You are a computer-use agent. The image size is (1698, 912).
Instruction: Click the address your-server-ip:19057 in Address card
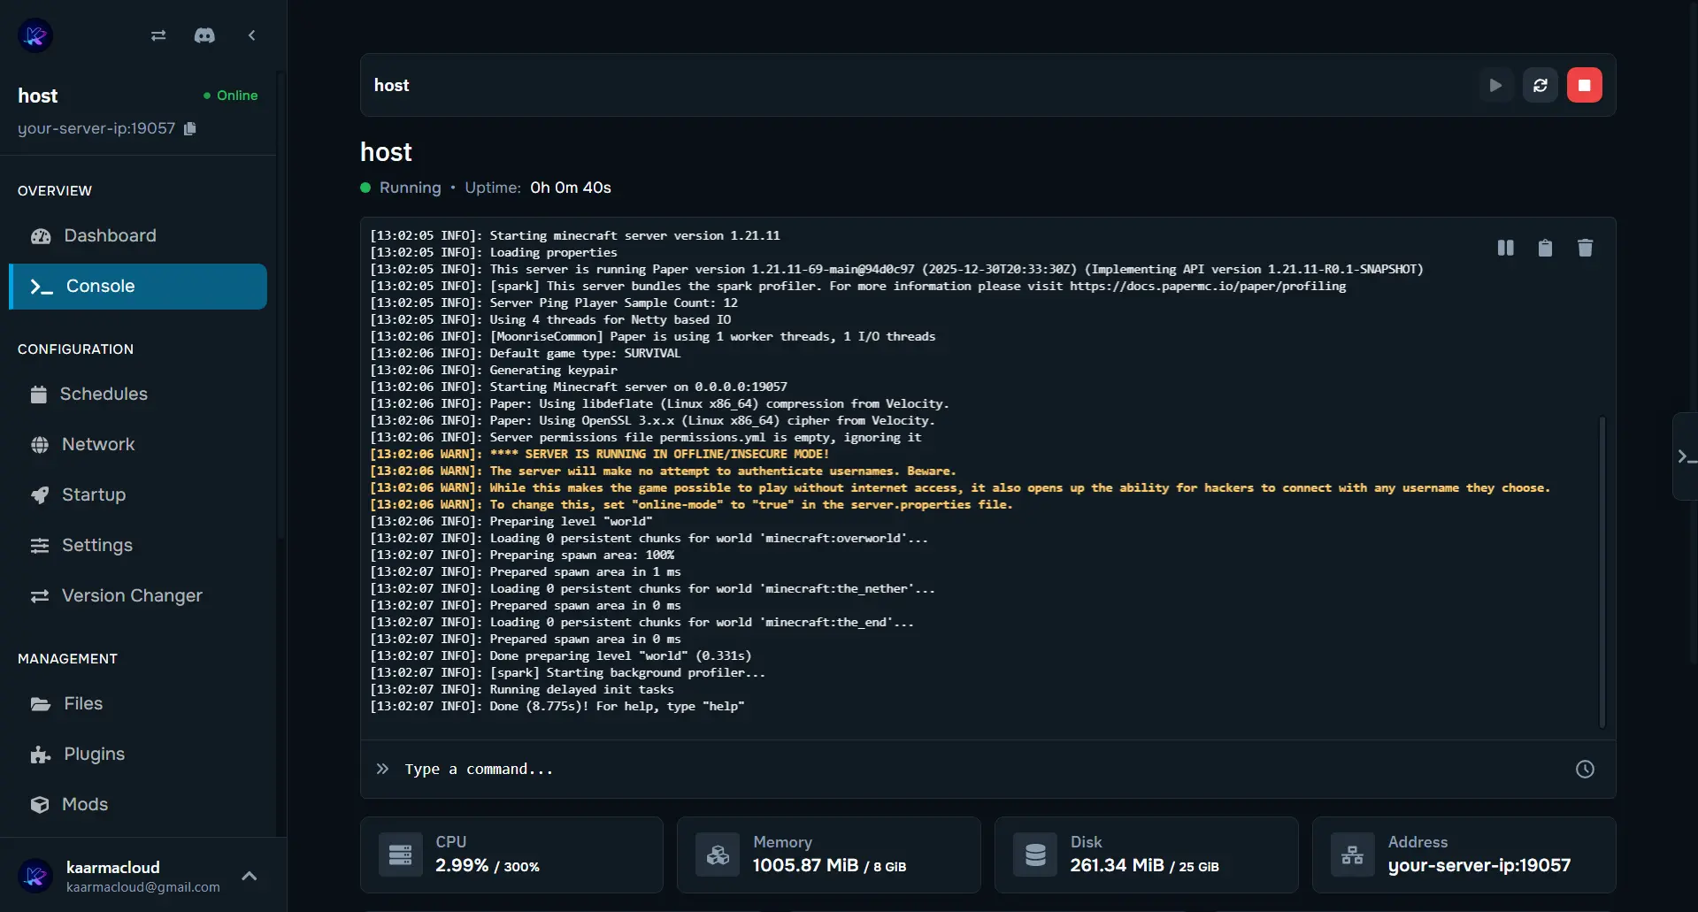click(1479, 865)
